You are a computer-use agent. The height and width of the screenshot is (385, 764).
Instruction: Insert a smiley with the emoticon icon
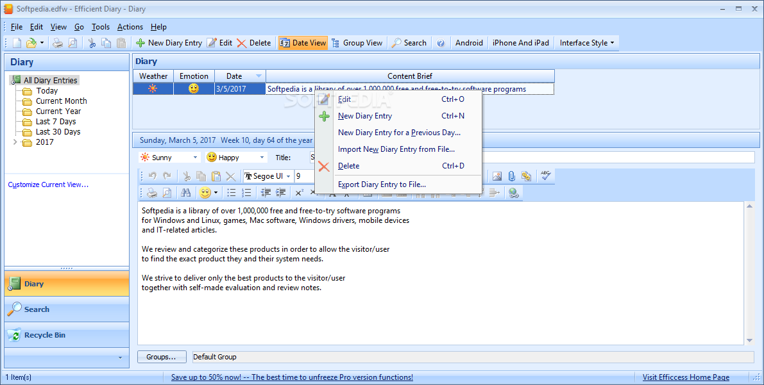point(205,193)
